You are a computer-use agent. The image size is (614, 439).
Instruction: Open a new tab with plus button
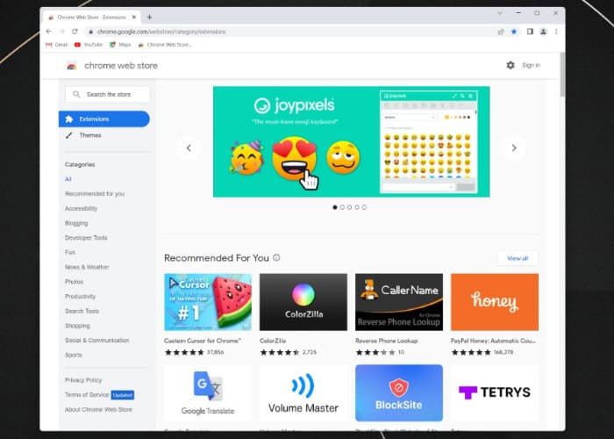click(149, 18)
